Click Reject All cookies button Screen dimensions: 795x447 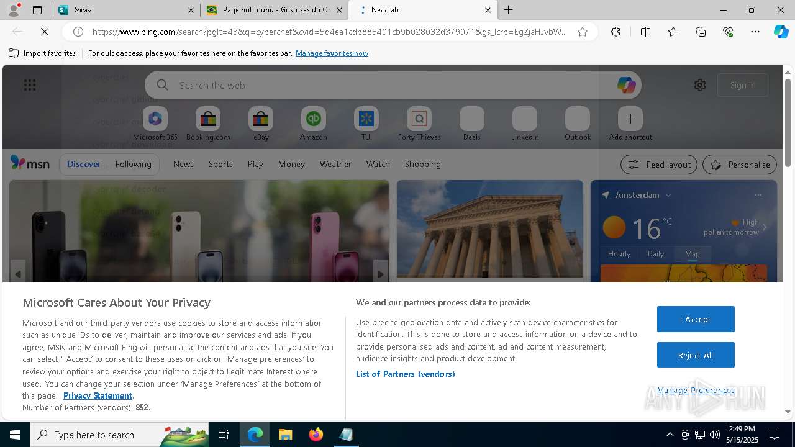(x=696, y=355)
